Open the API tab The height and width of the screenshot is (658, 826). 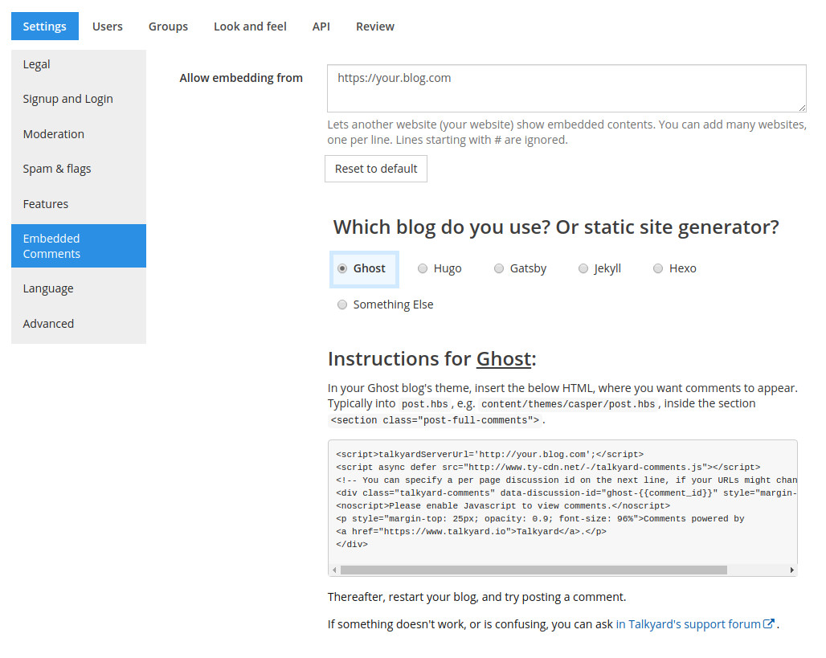(x=321, y=27)
